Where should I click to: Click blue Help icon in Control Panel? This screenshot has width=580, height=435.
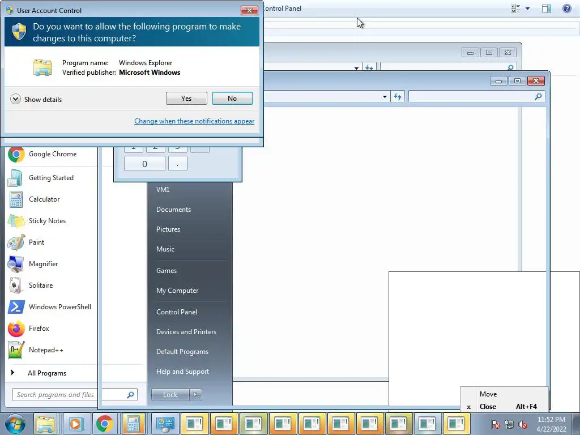(x=566, y=8)
